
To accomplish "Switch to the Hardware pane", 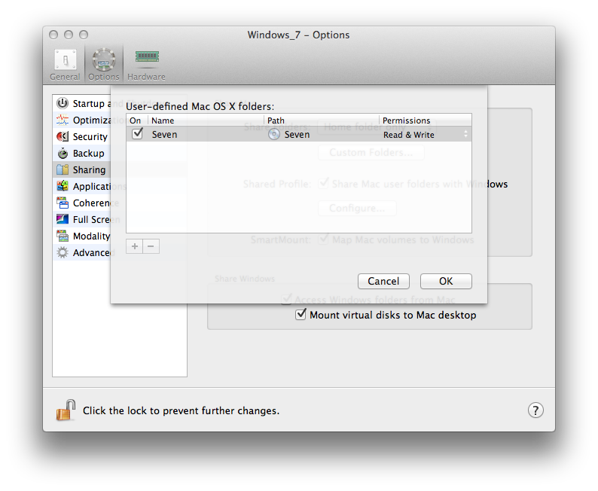I will coord(146,65).
